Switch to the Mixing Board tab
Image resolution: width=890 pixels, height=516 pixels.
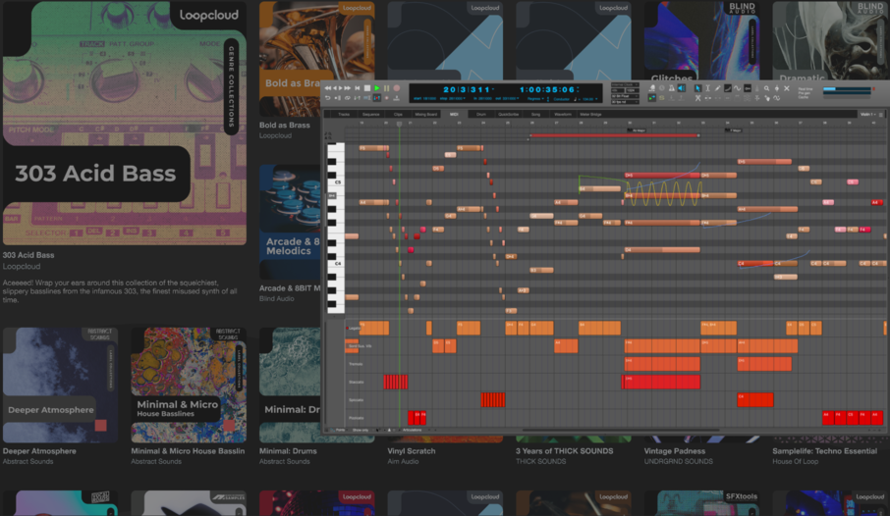click(x=425, y=114)
